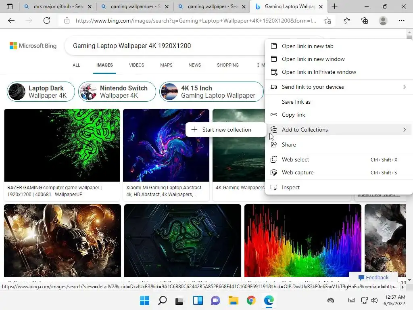The image size is (413, 310).
Task: Switch to MAPS search results
Action: pos(166,65)
